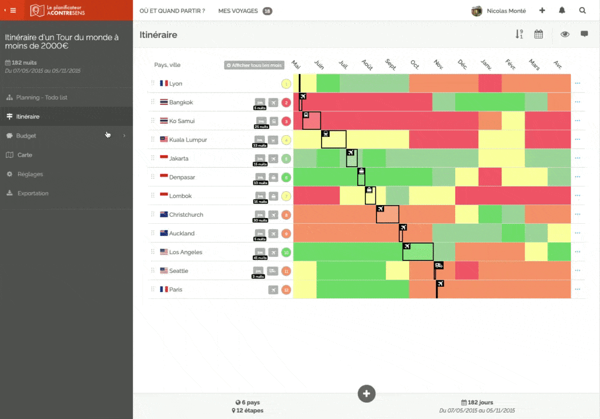Open Bangkok row's more options dots
The width and height of the screenshot is (600, 419).
577,102
